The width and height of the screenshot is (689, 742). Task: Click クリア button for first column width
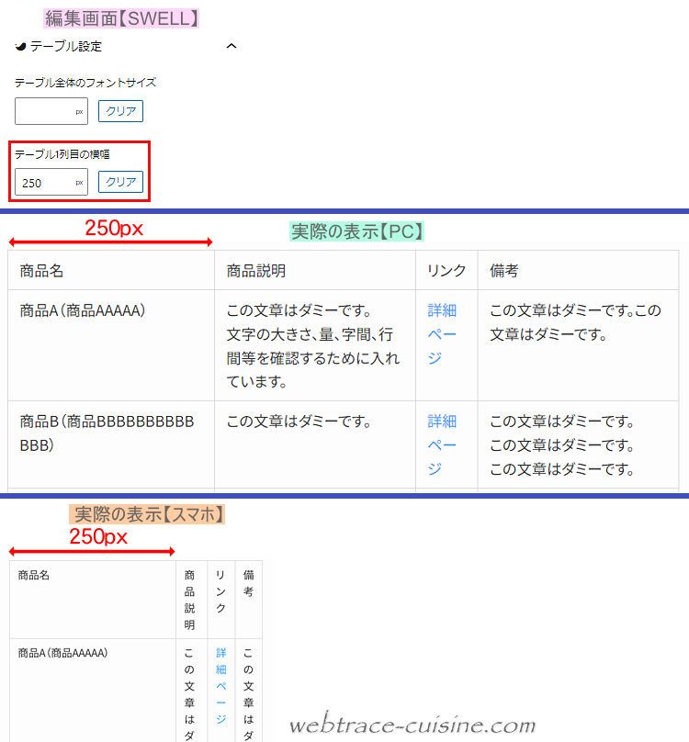(x=120, y=182)
